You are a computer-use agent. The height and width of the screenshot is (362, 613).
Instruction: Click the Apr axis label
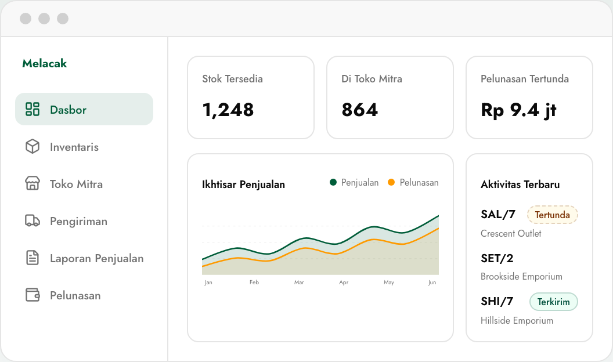pyautogui.click(x=344, y=282)
